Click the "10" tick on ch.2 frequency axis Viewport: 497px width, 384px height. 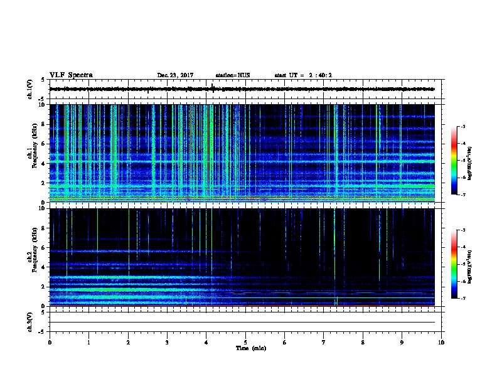[43, 208]
